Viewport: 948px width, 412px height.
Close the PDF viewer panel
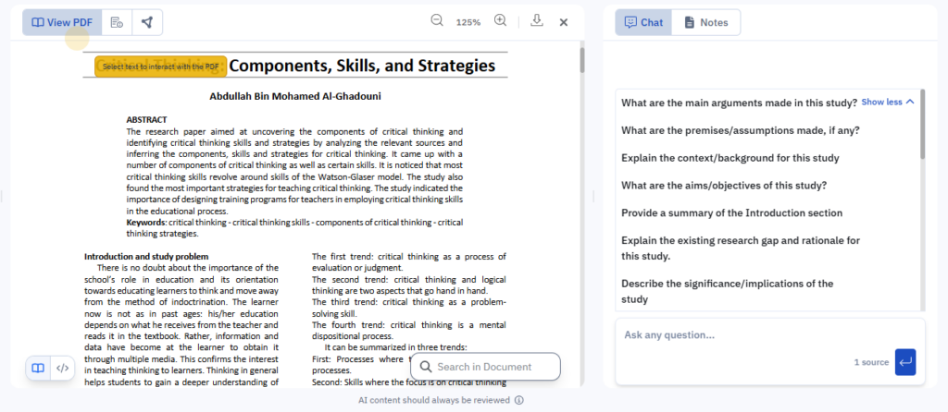tap(563, 22)
